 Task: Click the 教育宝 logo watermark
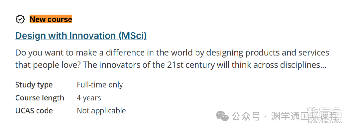click(324, 112)
